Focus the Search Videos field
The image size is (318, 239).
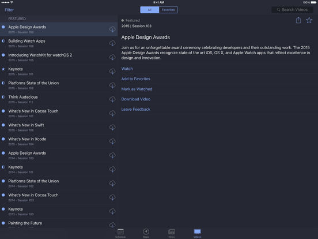[292, 10]
